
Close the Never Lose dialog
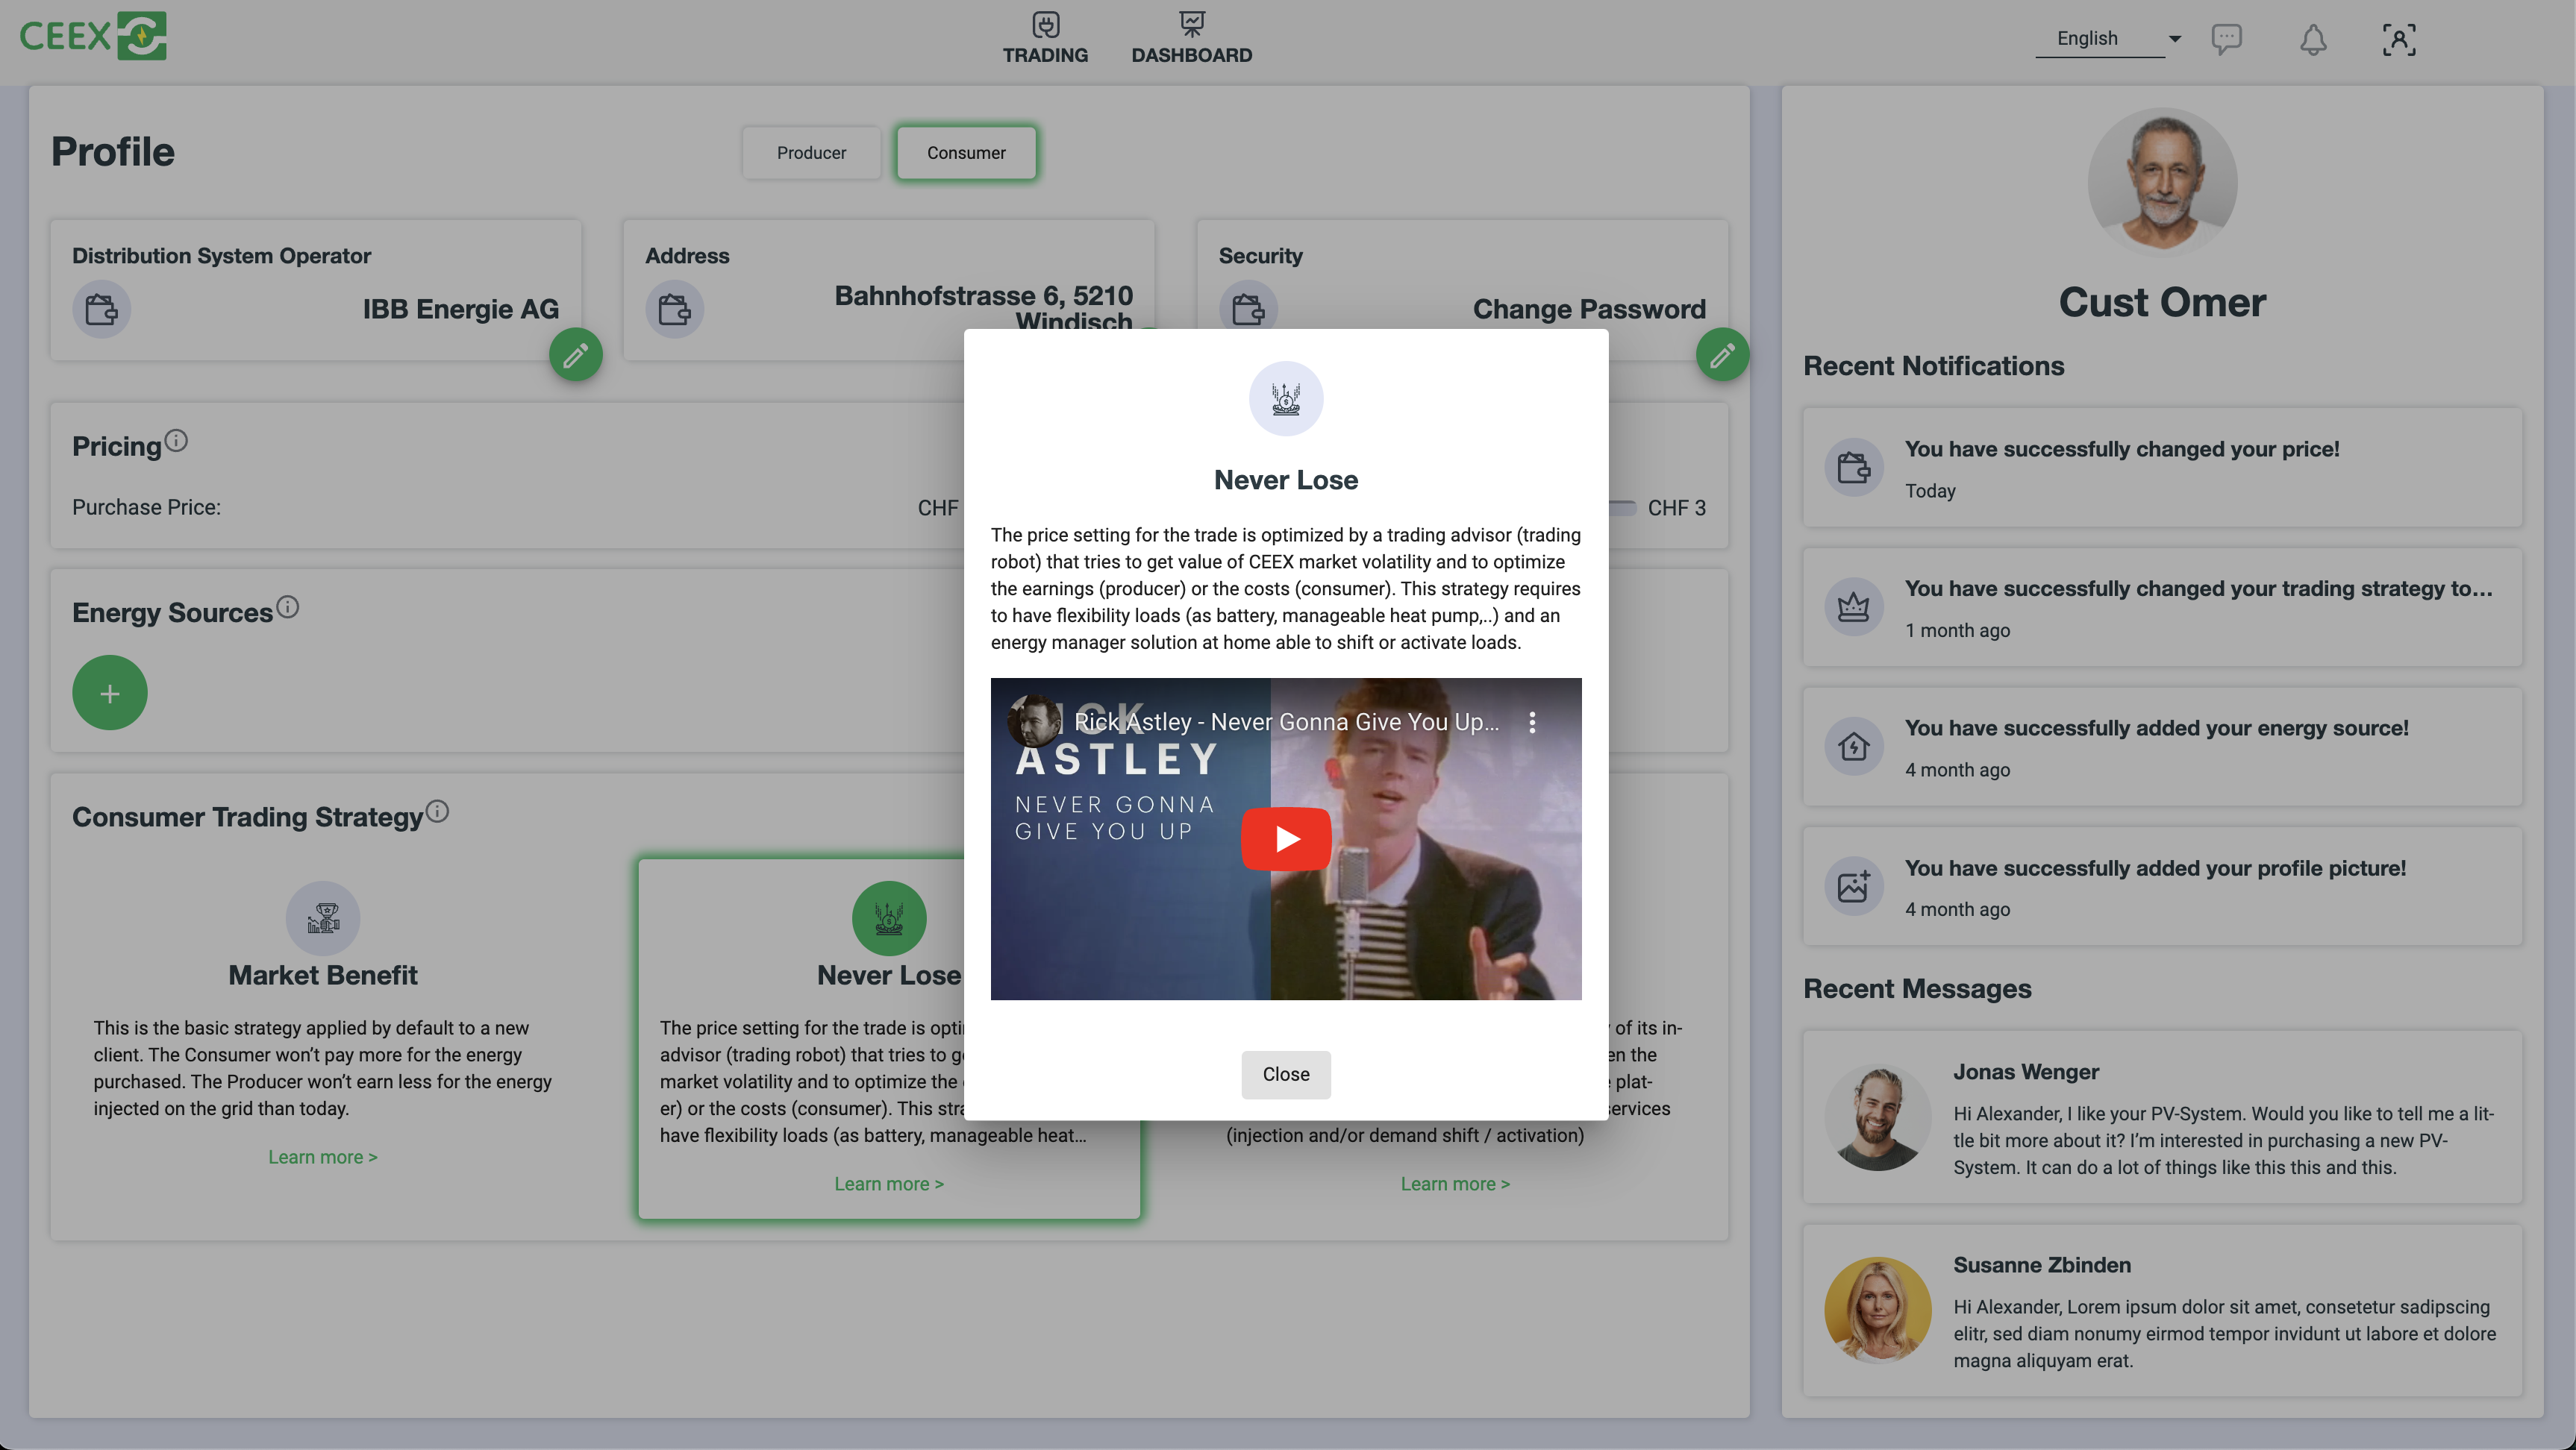coord(1286,1074)
